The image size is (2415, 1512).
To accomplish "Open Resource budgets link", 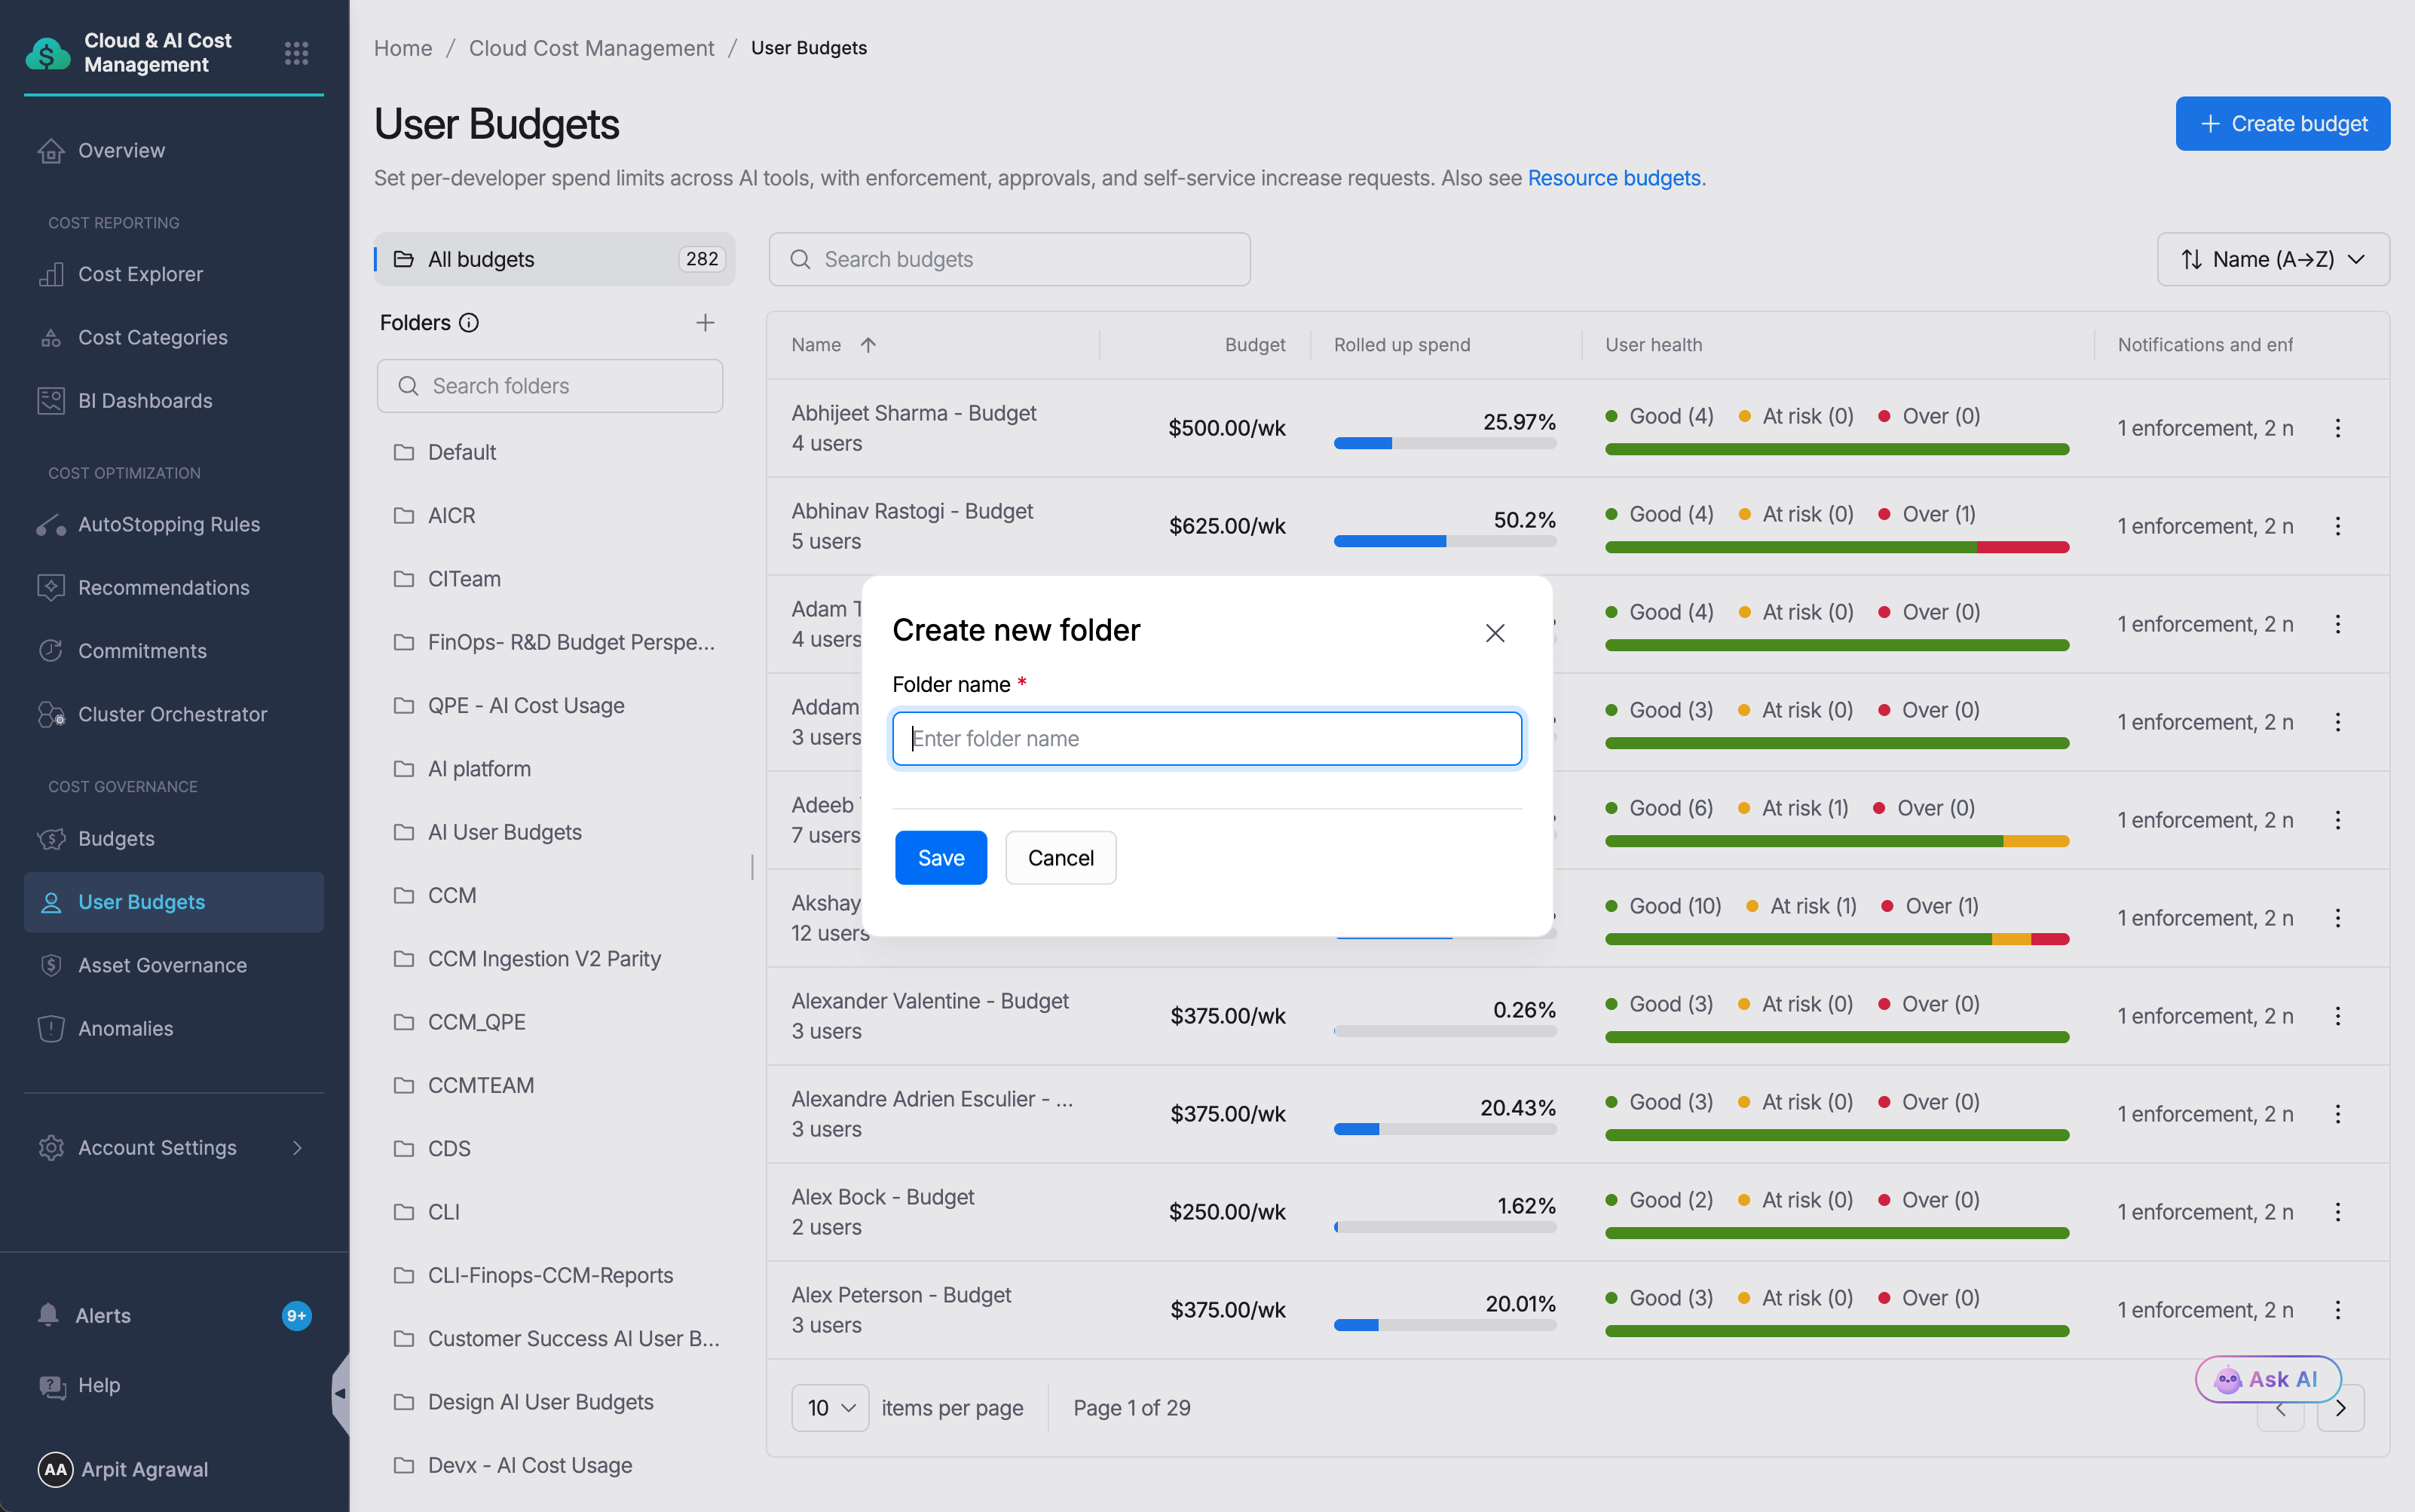I will pyautogui.click(x=1614, y=178).
